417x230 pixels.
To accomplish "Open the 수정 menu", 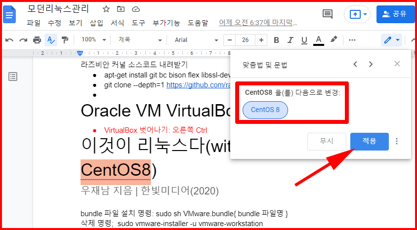I will point(54,23).
